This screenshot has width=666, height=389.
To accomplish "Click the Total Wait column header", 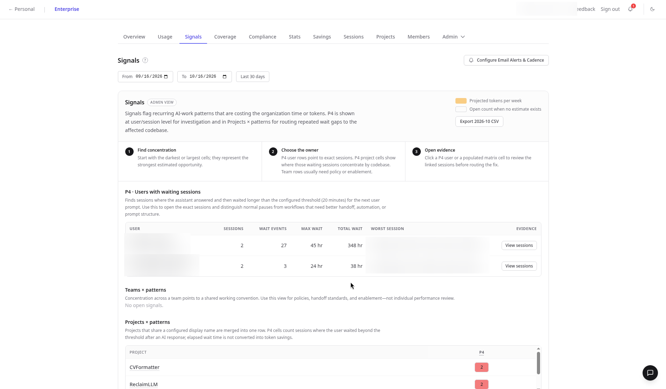I will (350, 229).
